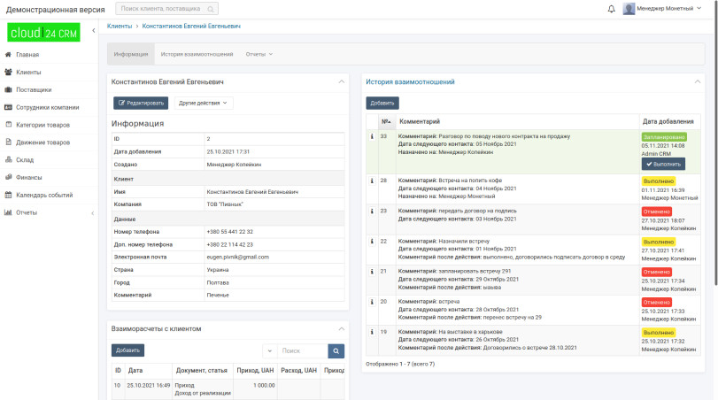The width and height of the screenshot is (718, 400).
Task: Click the Редактировать button
Action: (141, 103)
